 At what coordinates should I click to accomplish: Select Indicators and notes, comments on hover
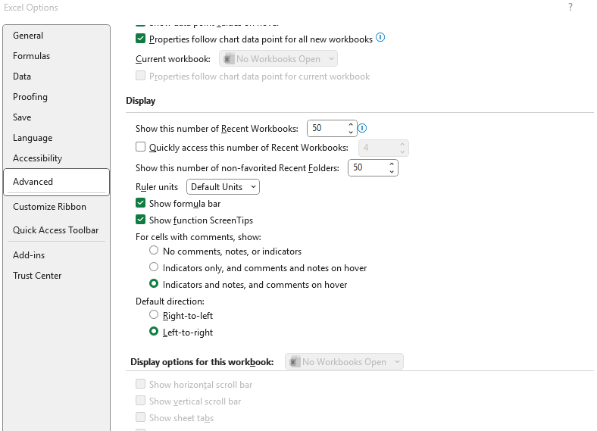click(154, 284)
